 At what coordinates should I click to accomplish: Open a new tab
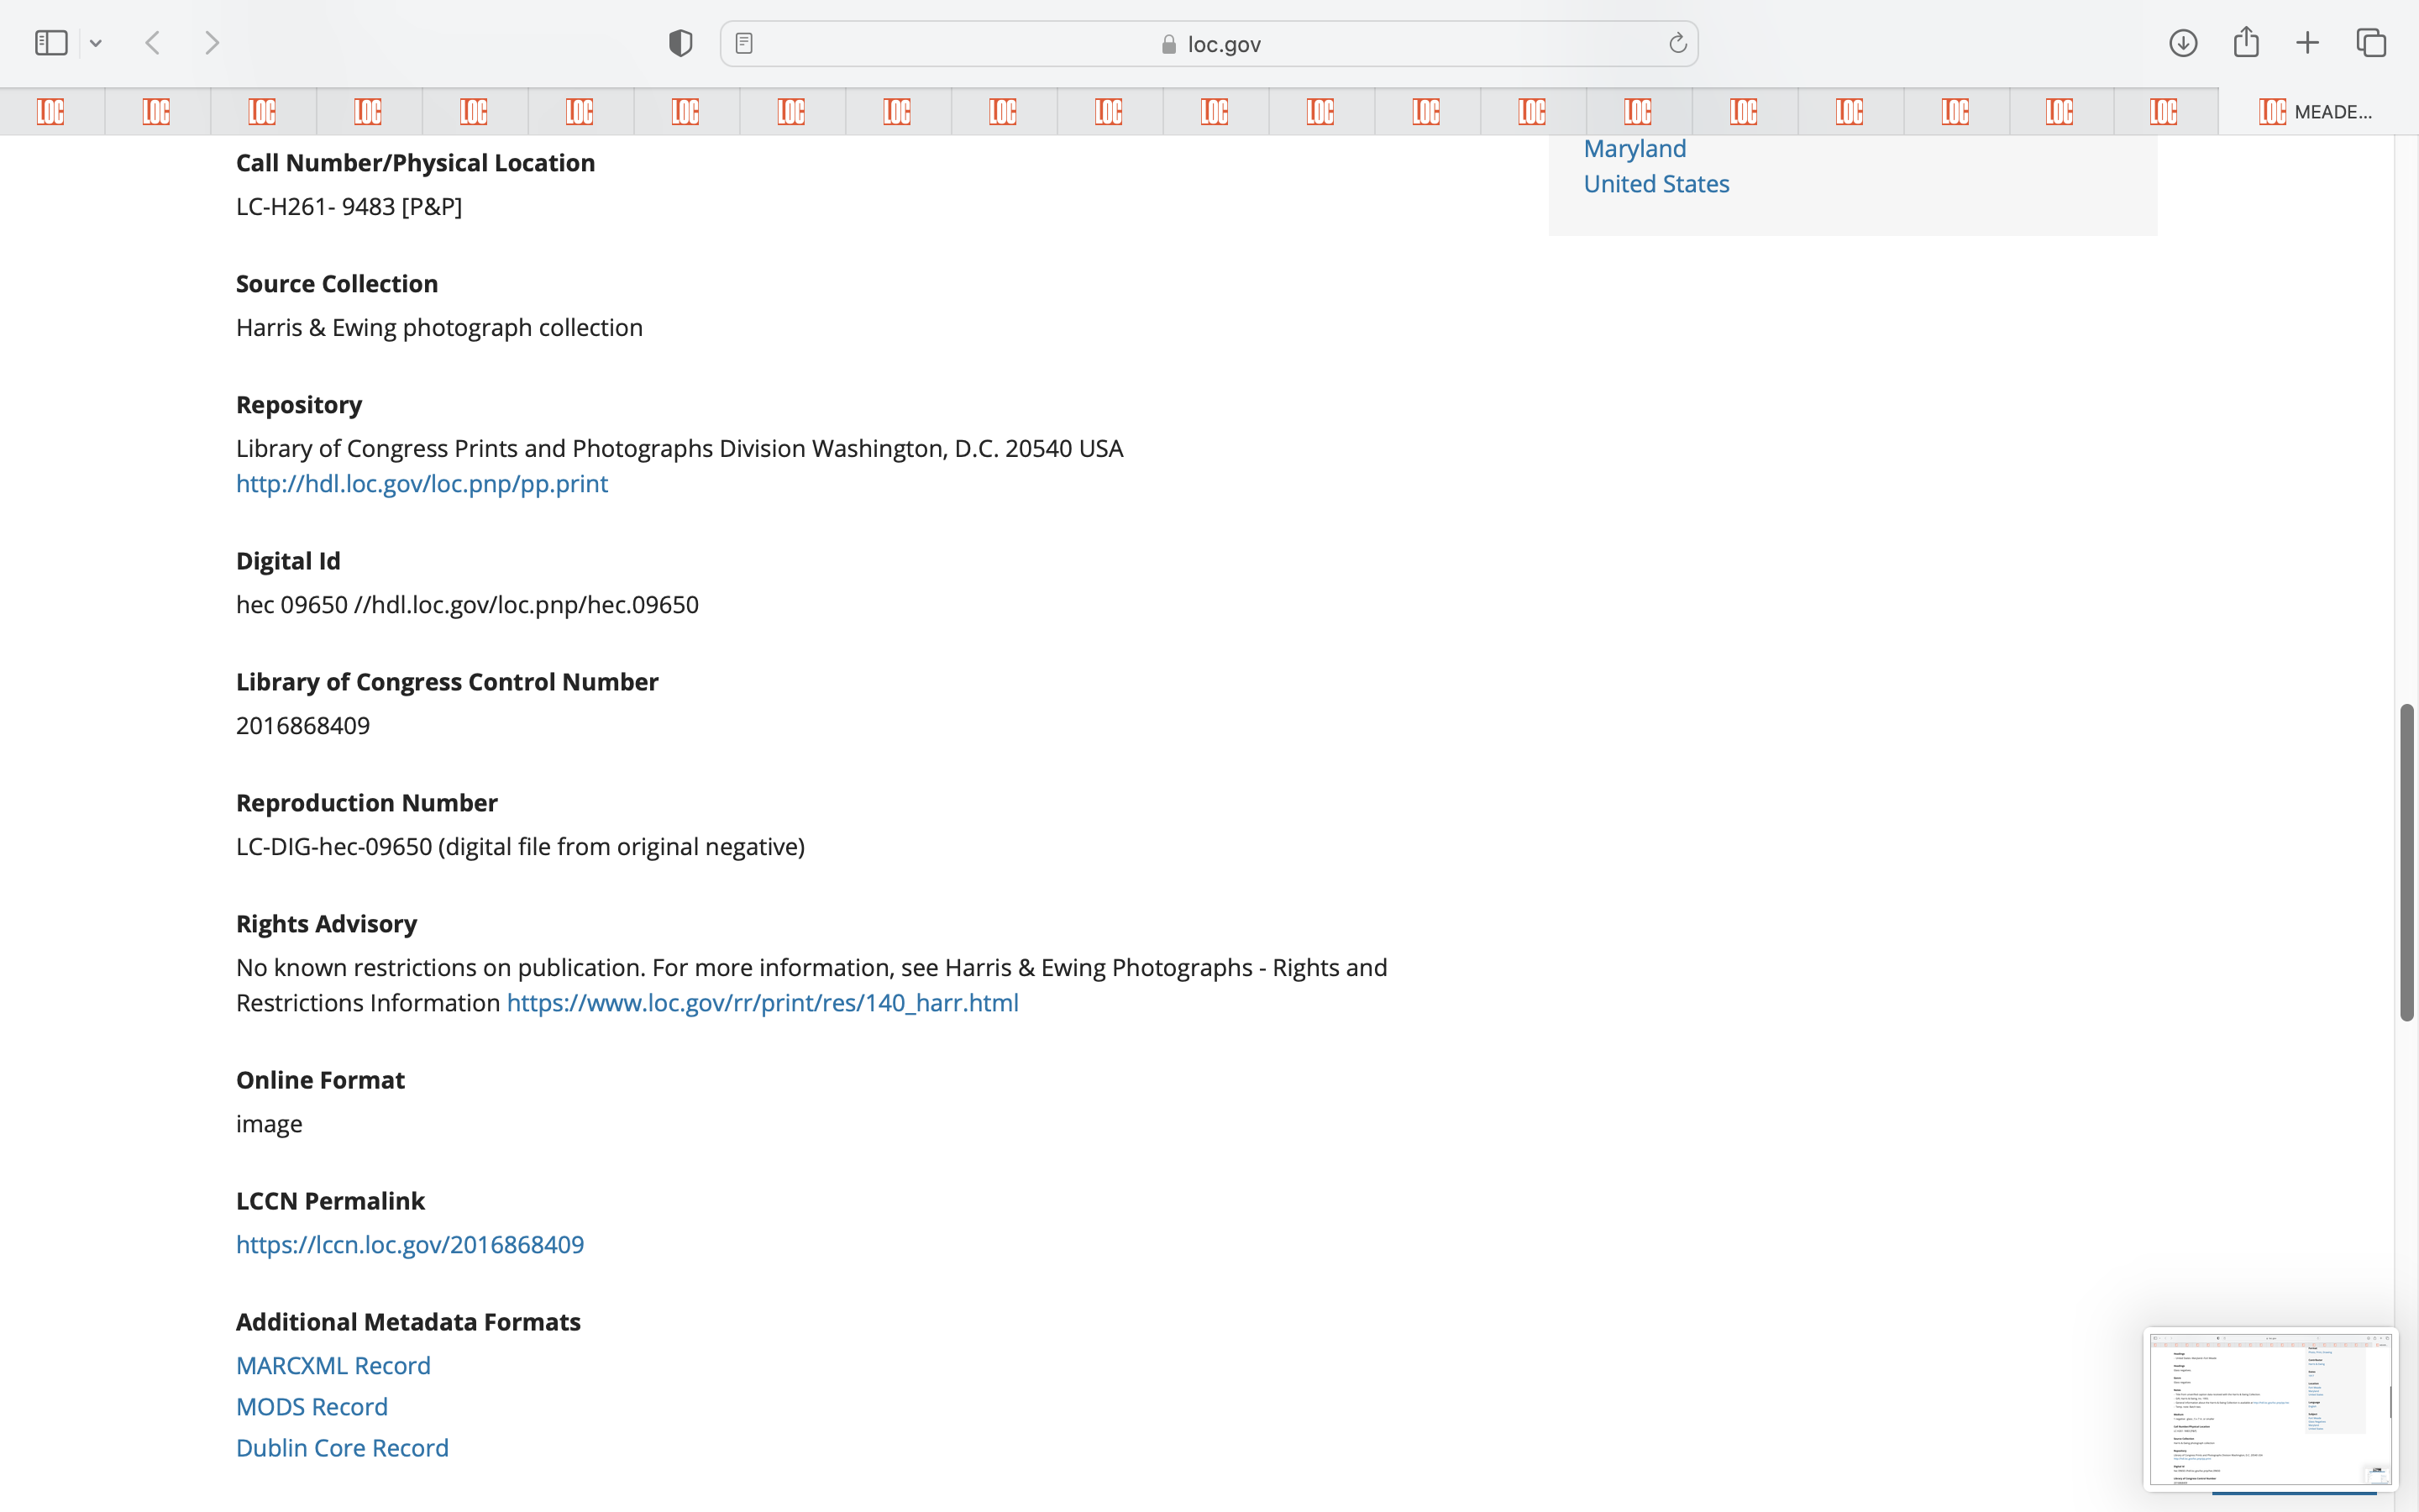pos(2307,43)
